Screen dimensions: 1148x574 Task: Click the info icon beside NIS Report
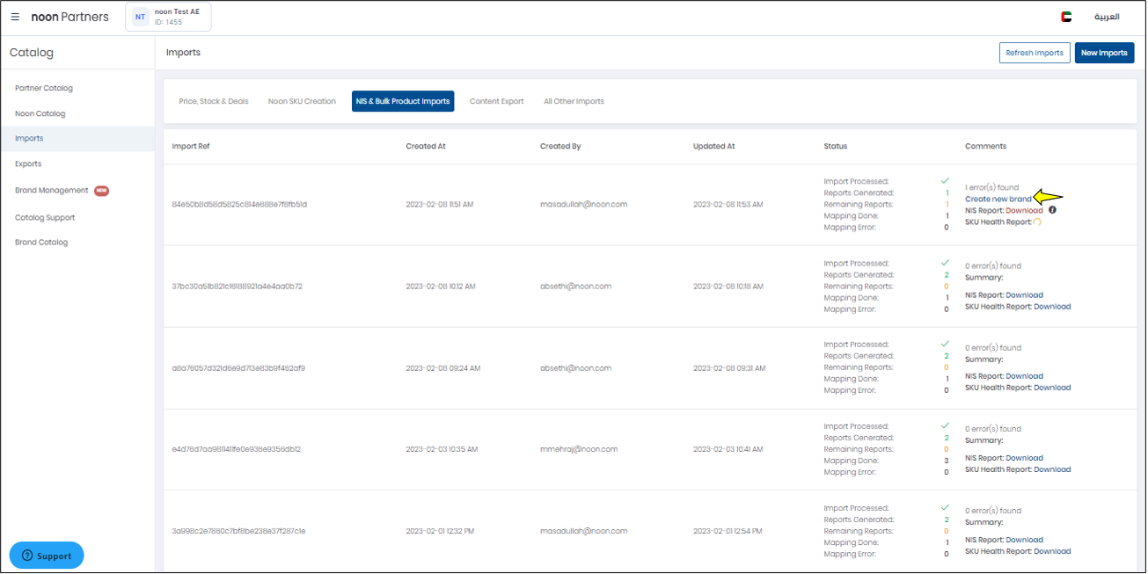point(1052,210)
